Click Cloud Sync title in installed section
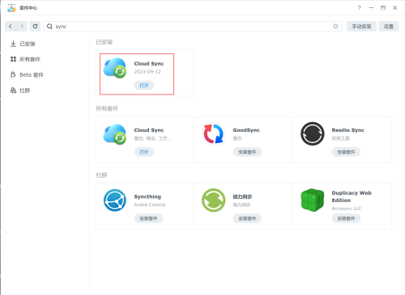The width and height of the screenshot is (405, 295). click(x=149, y=64)
